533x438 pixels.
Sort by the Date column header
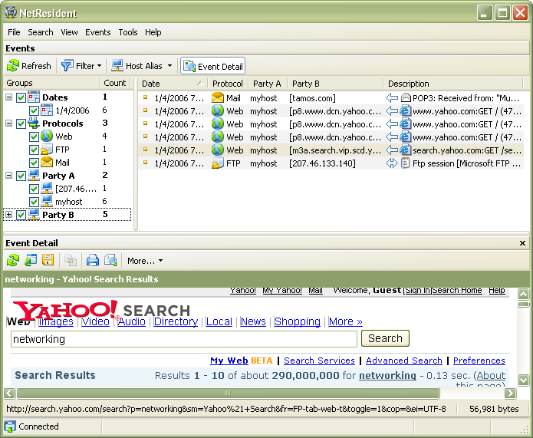pyautogui.click(x=173, y=84)
